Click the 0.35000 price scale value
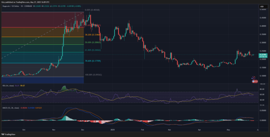This screenshot has width=270, height=137. [x=263, y=34]
